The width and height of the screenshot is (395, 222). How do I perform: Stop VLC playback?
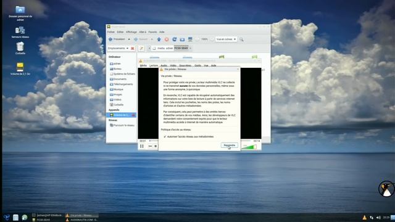[x=156, y=146]
